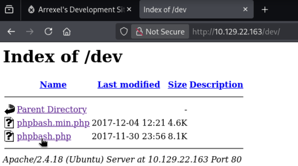This screenshot has width=298, height=166.
Task: Close the Index of /dev tab
Action: coord(245,9)
